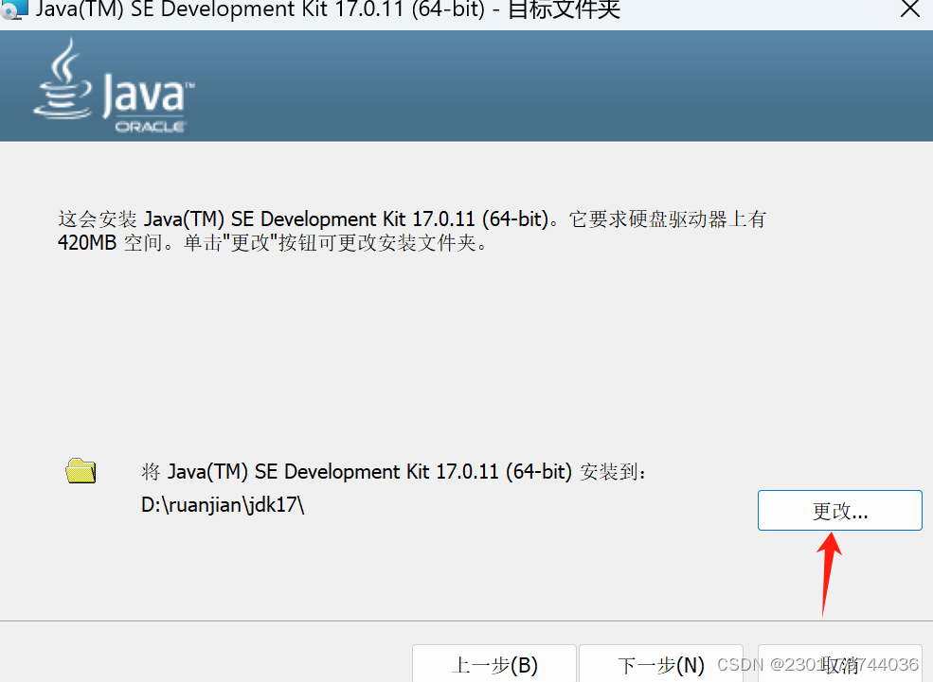Click the '将 Java(TM) SE Development Kit 安装到' label
This screenshot has width=933, height=682.
point(393,472)
